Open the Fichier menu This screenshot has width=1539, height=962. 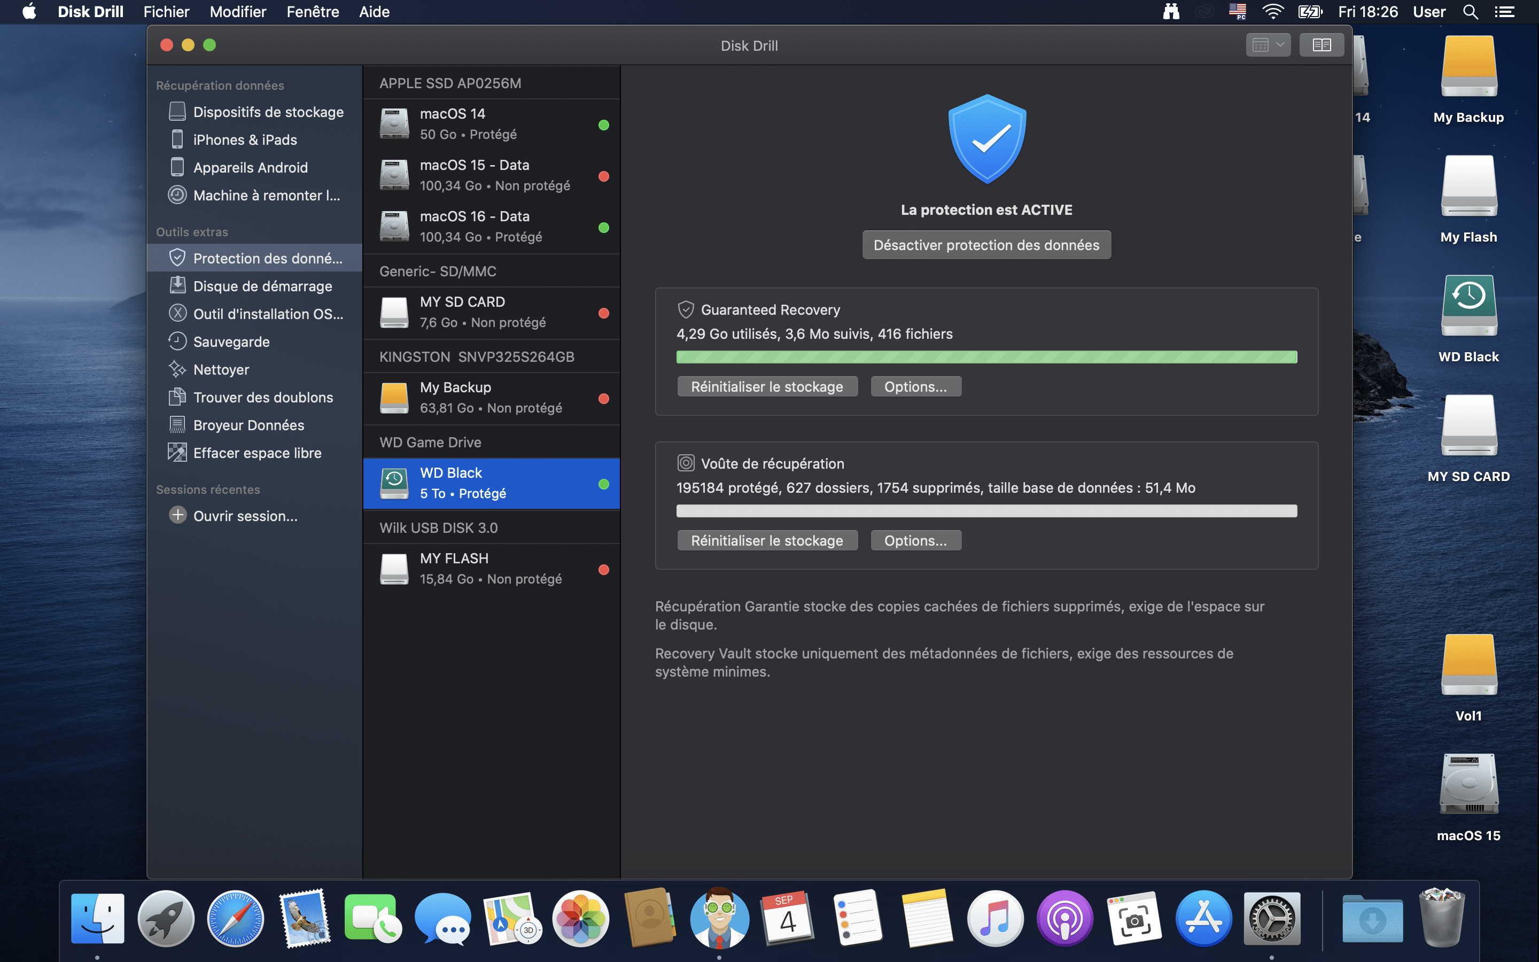(x=166, y=12)
